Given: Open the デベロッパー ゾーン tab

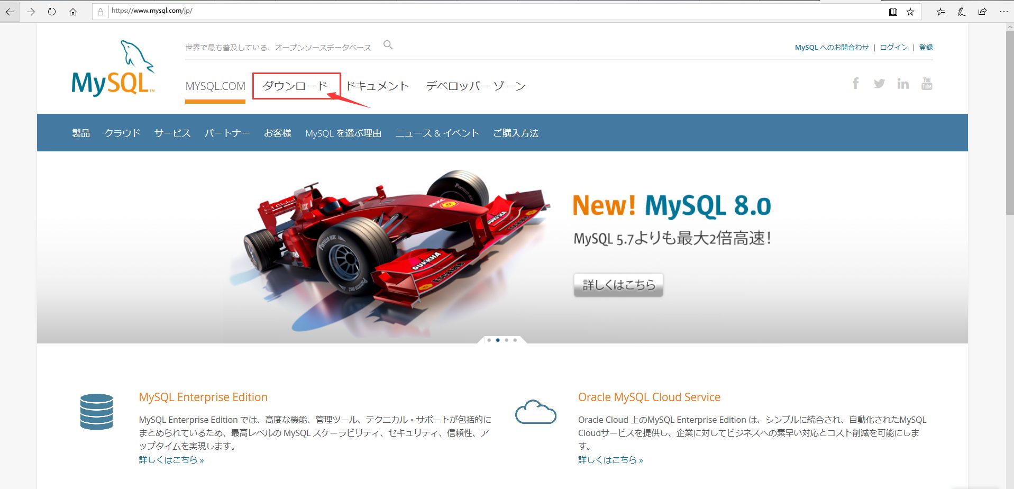Looking at the screenshot, I should [476, 86].
